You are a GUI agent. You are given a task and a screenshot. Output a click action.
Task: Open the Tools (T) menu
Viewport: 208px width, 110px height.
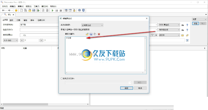[x=36, y=6]
